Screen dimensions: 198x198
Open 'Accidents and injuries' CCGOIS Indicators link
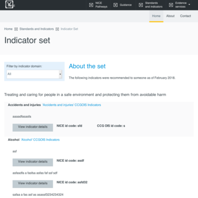click(71, 105)
